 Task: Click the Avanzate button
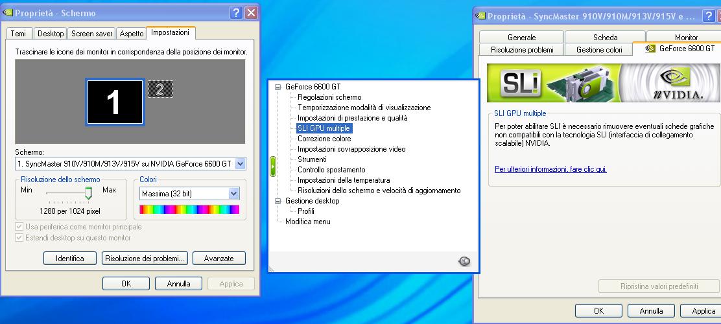pos(219,259)
